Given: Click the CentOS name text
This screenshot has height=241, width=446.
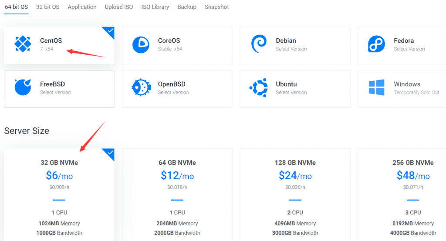Looking at the screenshot, I should [x=51, y=40].
